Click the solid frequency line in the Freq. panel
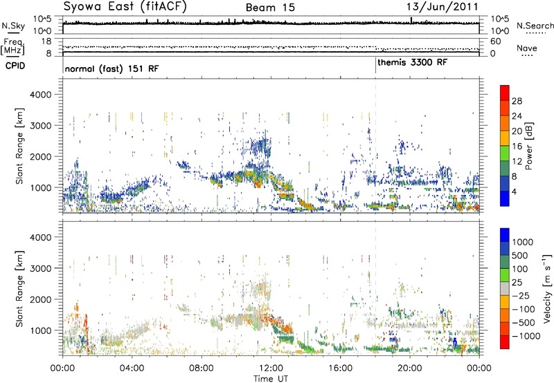Viewport: 554px width, 383px height. (x=271, y=52)
